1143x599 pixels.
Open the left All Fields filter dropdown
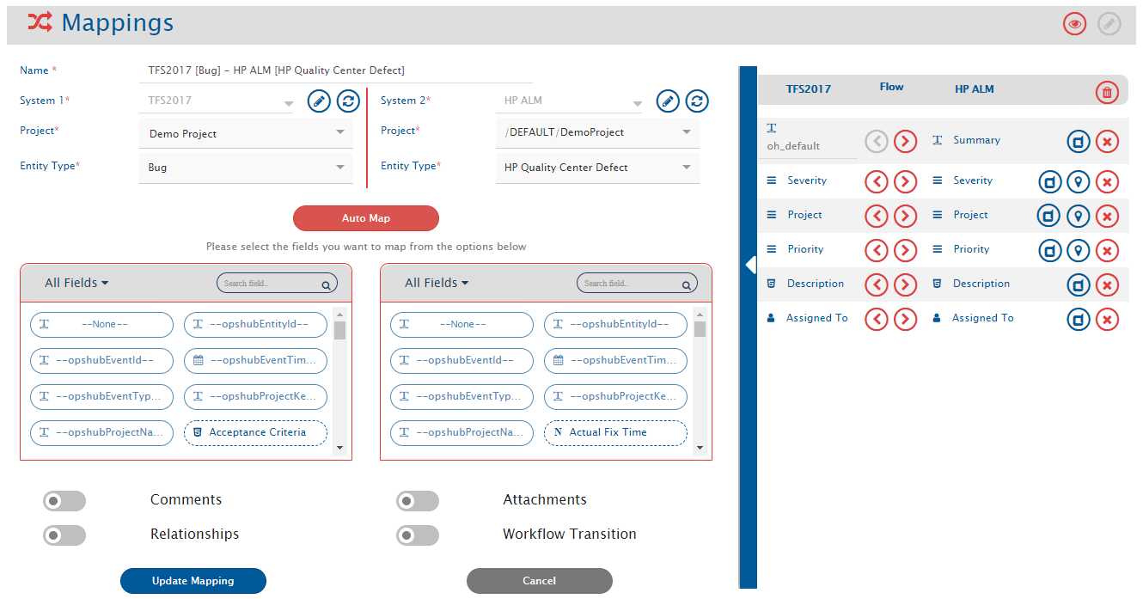coord(76,283)
